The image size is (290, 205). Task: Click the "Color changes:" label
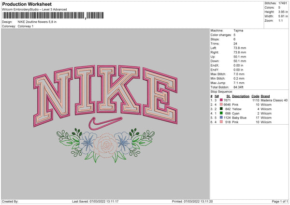221,35
